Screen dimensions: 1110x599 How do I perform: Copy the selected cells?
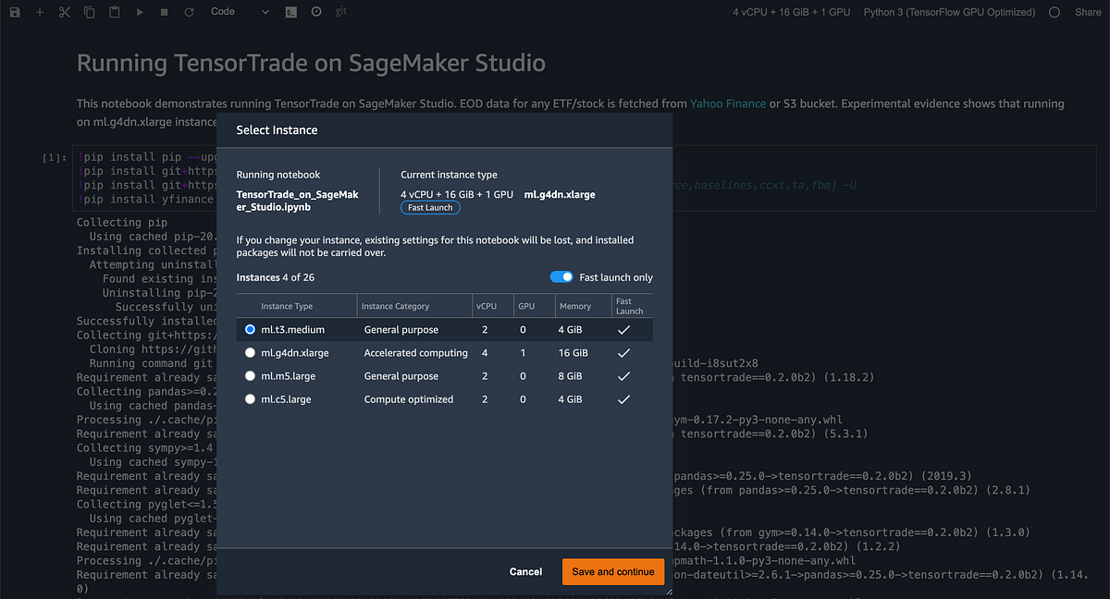88,12
